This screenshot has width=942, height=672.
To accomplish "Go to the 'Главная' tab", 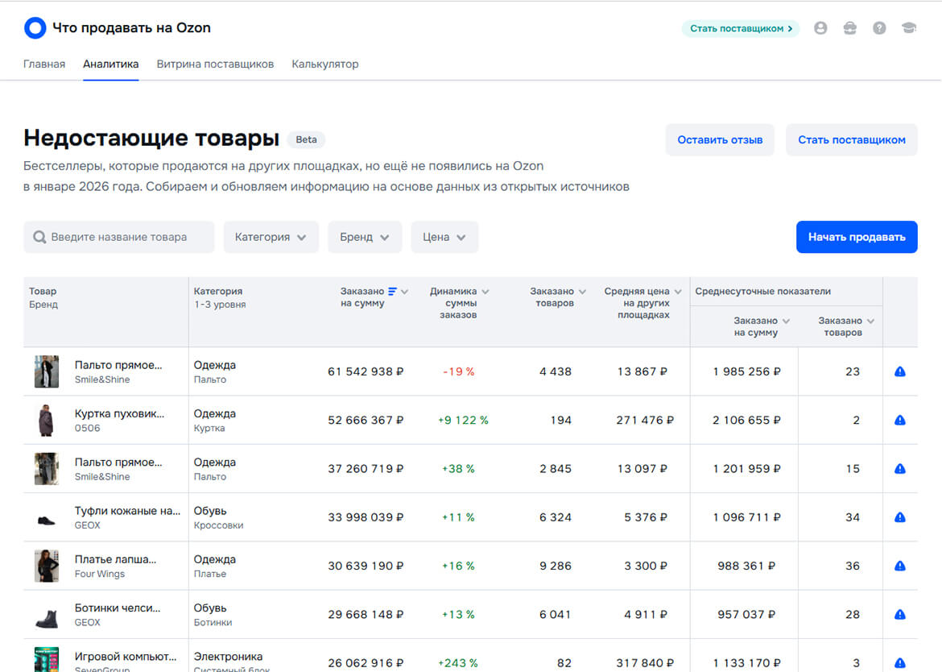I will 44,63.
